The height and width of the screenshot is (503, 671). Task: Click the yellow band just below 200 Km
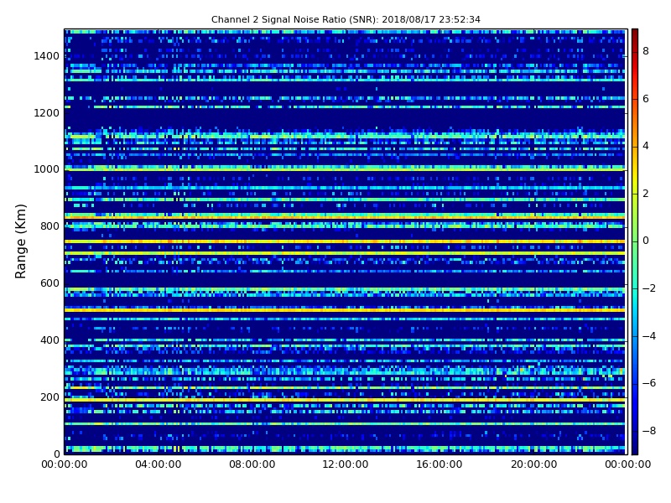(x=345, y=400)
